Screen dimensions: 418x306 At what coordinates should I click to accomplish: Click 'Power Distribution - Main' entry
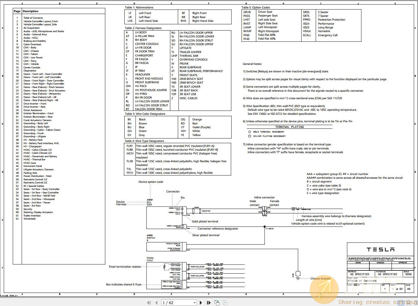(x=37, y=176)
